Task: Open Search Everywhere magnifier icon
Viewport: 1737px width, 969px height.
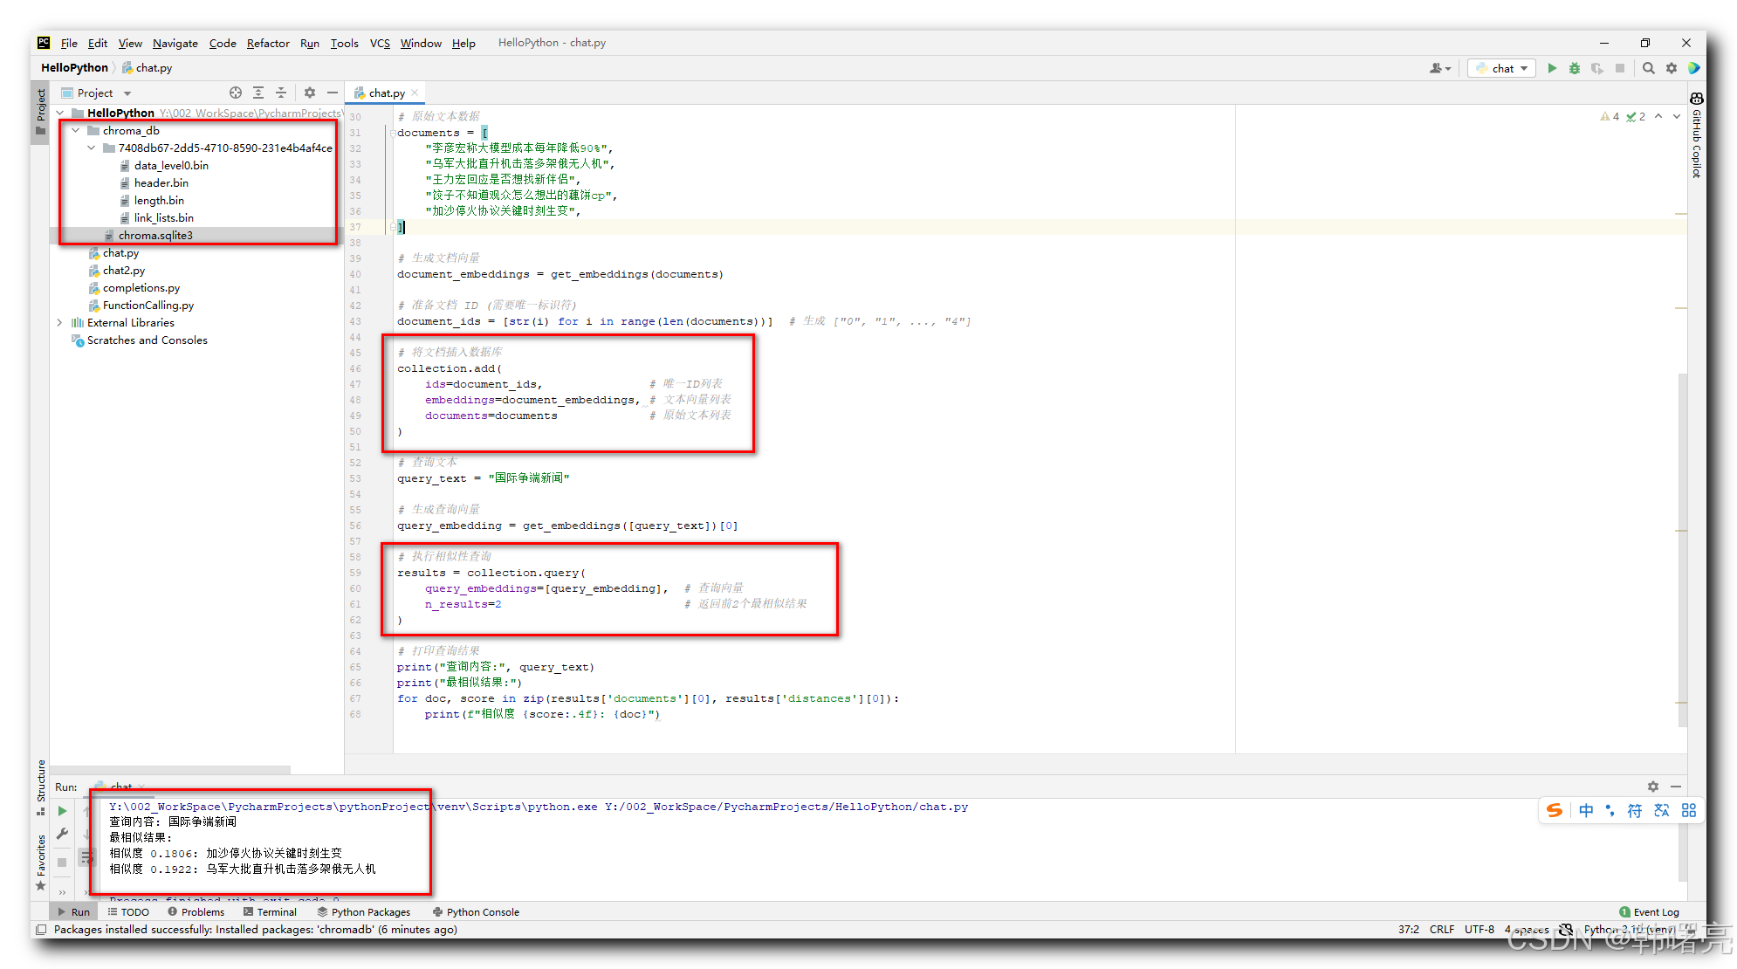Action: (x=1649, y=68)
